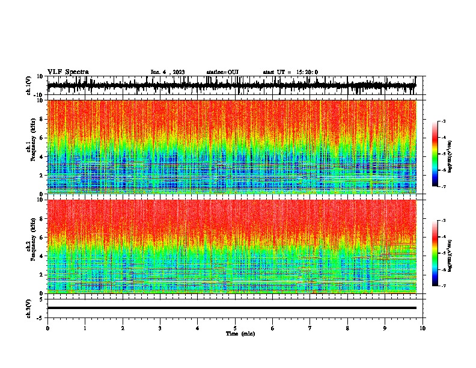Click the '1' tick label on the Time axis
The image size is (476, 368).
pyautogui.click(x=85, y=328)
